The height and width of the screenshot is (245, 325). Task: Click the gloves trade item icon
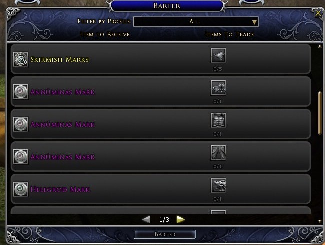coord(218,88)
